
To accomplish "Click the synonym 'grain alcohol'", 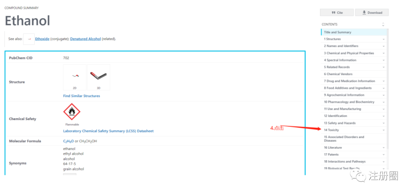I will [x=74, y=169].
